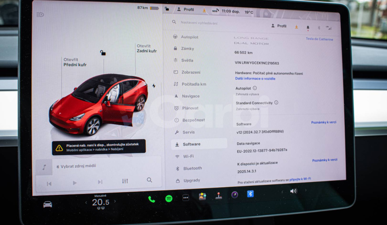Select Autopilot in the settings menu

click(189, 37)
